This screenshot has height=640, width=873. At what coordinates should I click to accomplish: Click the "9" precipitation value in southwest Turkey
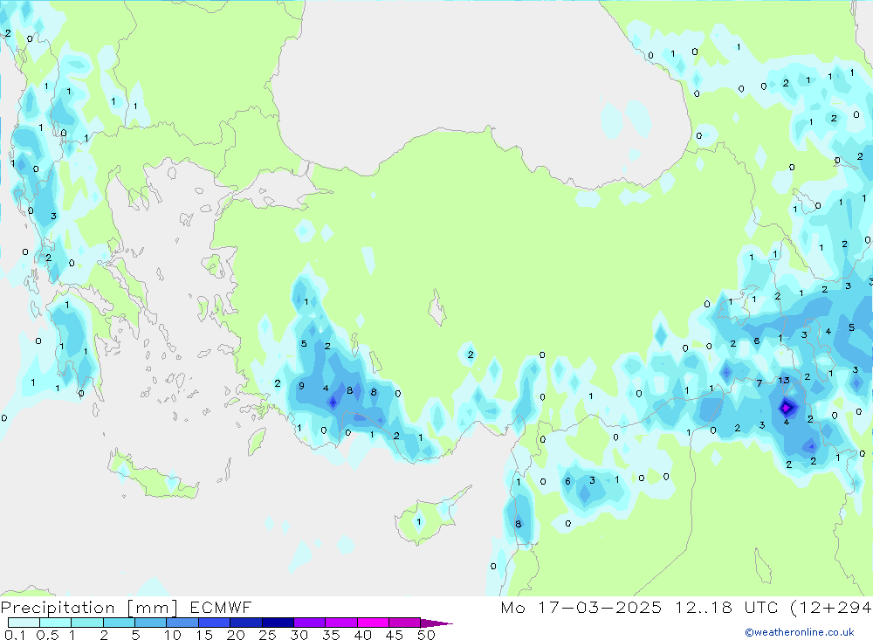[301, 385]
